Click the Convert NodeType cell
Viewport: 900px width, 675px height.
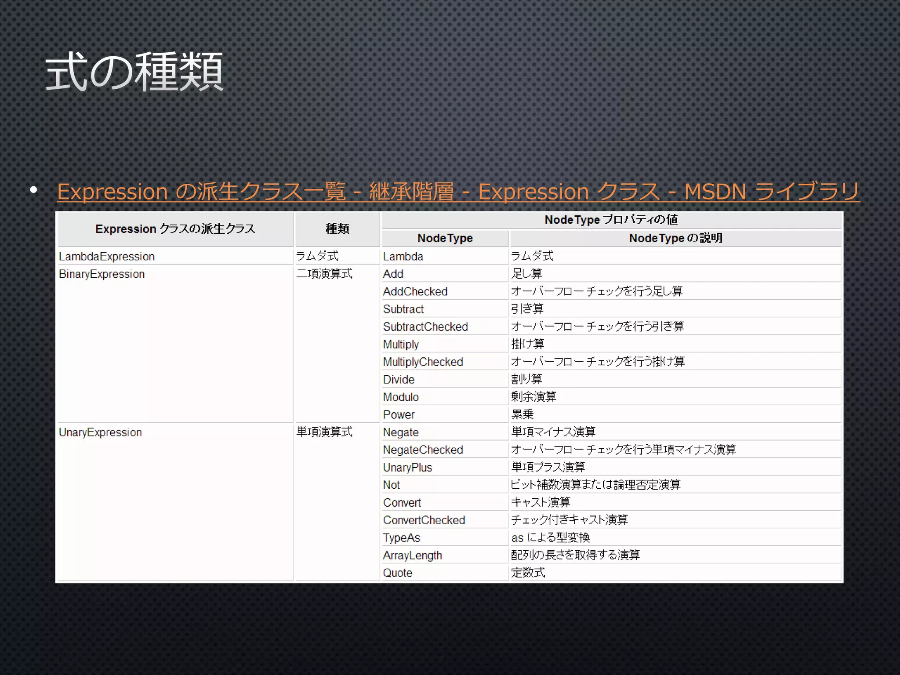445,502
